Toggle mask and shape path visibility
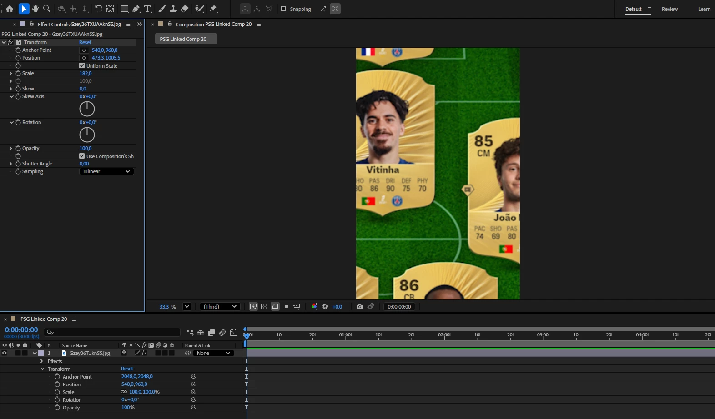The width and height of the screenshot is (715, 419). (x=275, y=307)
